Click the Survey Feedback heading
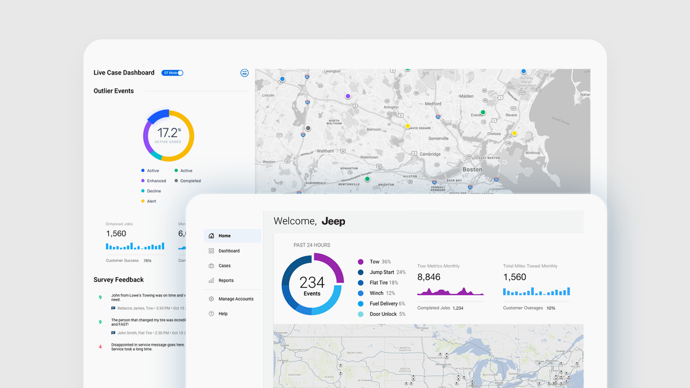The image size is (690, 388). coord(119,280)
